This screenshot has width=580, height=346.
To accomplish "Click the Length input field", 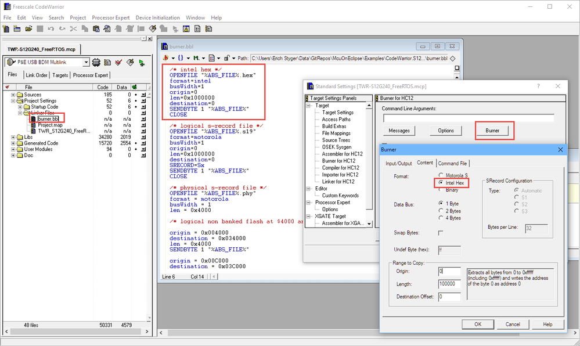I will [x=448, y=284].
